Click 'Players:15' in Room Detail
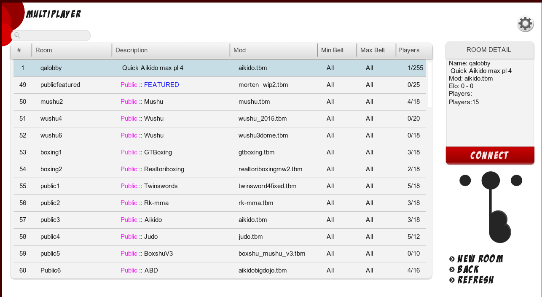542x297 pixels. 464,102
